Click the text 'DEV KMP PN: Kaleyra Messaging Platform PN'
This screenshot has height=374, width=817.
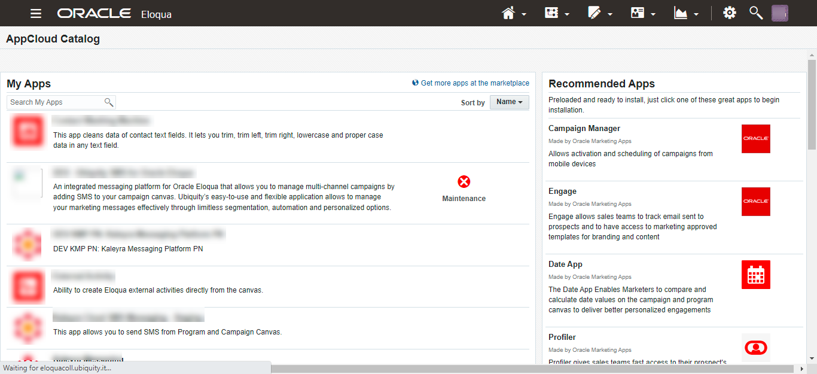[x=128, y=249]
